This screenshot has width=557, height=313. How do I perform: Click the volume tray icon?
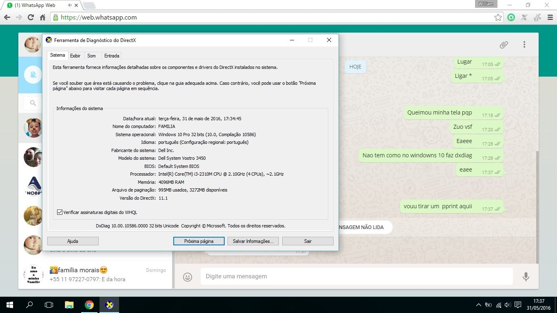tap(508, 305)
